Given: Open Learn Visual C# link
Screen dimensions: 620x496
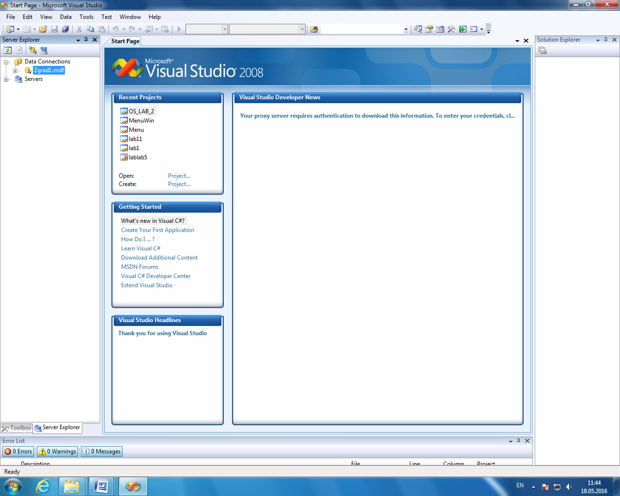Looking at the screenshot, I should pos(140,248).
